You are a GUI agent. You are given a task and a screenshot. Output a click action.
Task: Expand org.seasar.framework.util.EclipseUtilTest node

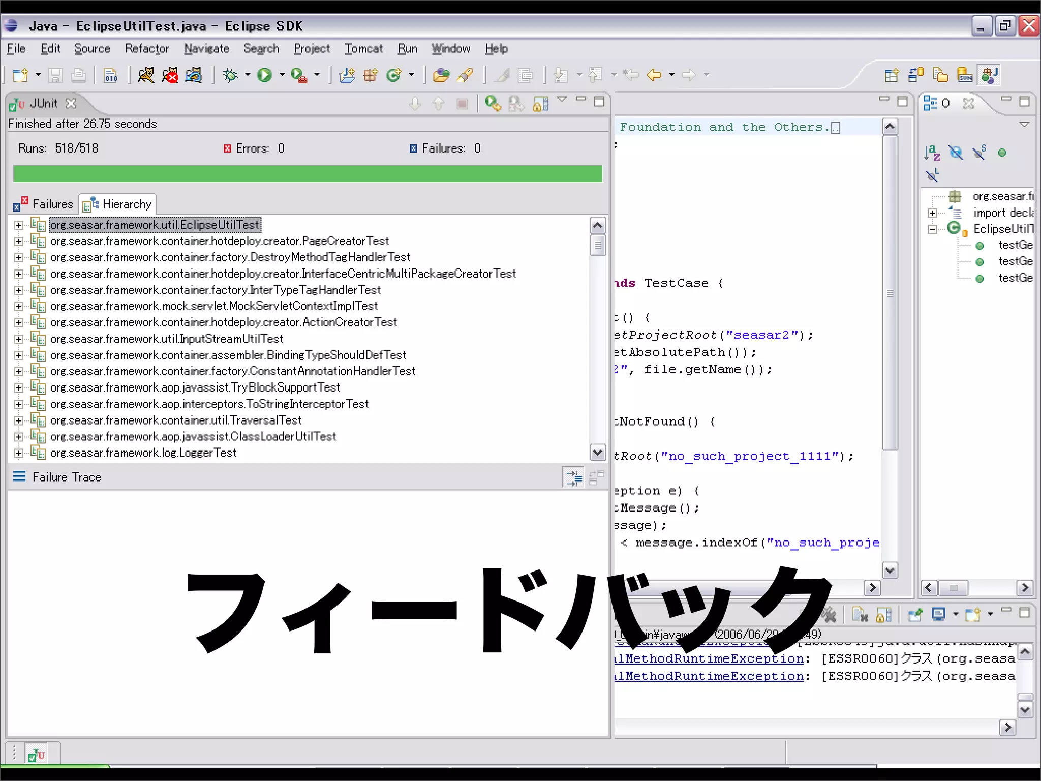[18, 225]
